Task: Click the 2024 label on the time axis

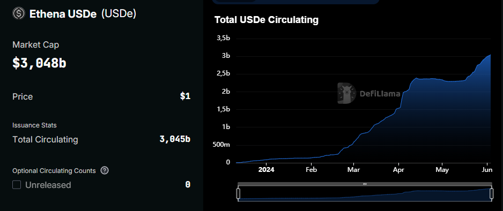Action: 267,170
